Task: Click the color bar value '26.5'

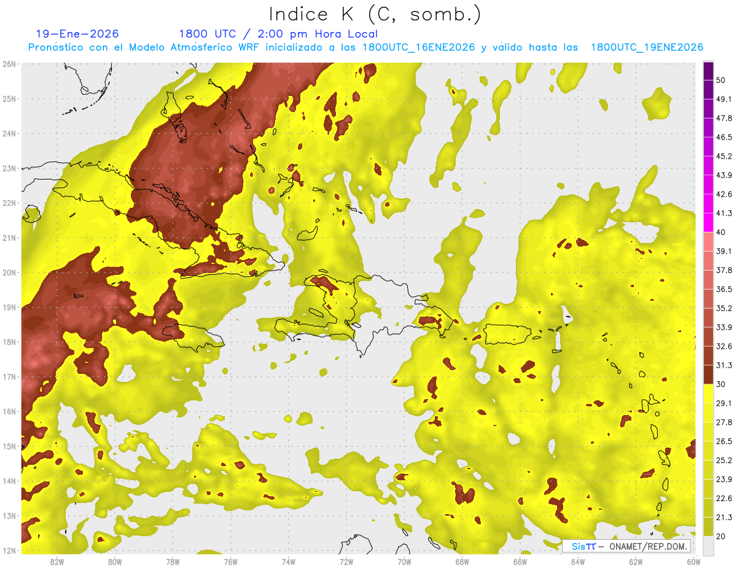Action: pyautogui.click(x=724, y=441)
